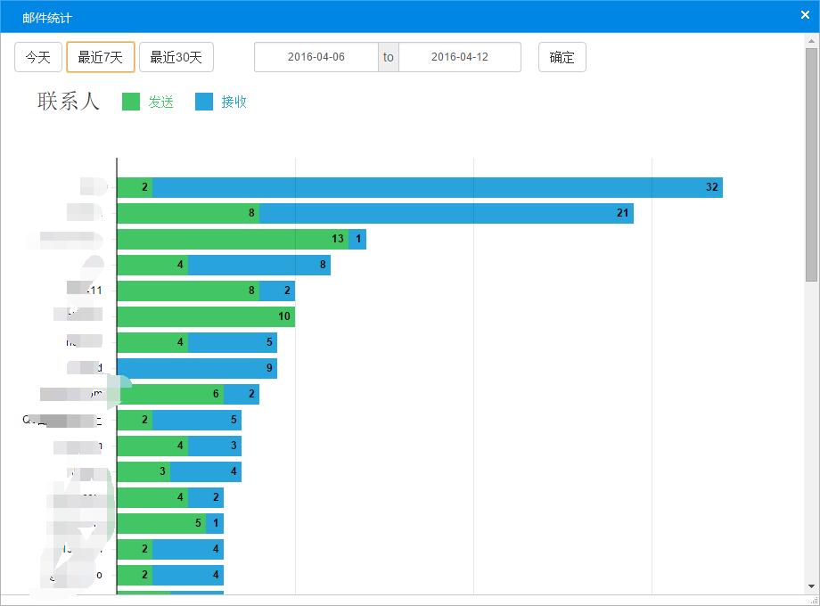The height and width of the screenshot is (606, 820).
Task: Select the 今天 time range button
Action: (38, 57)
